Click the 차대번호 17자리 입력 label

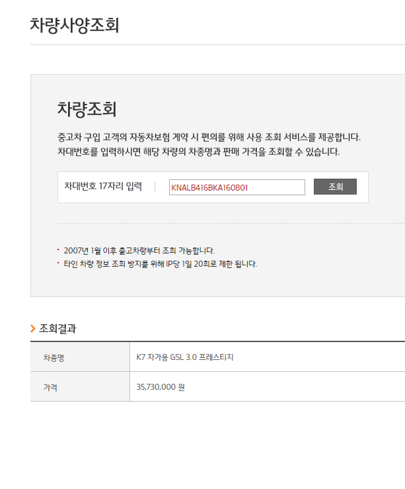point(103,186)
